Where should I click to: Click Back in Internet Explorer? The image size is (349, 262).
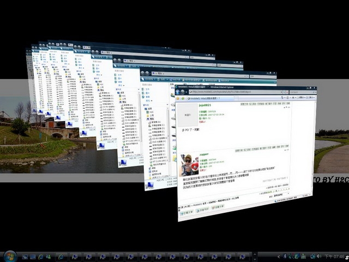pos(178,92)
